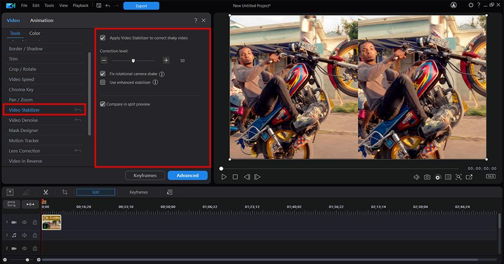Click the timeline Keyframes button

[139, 192]
